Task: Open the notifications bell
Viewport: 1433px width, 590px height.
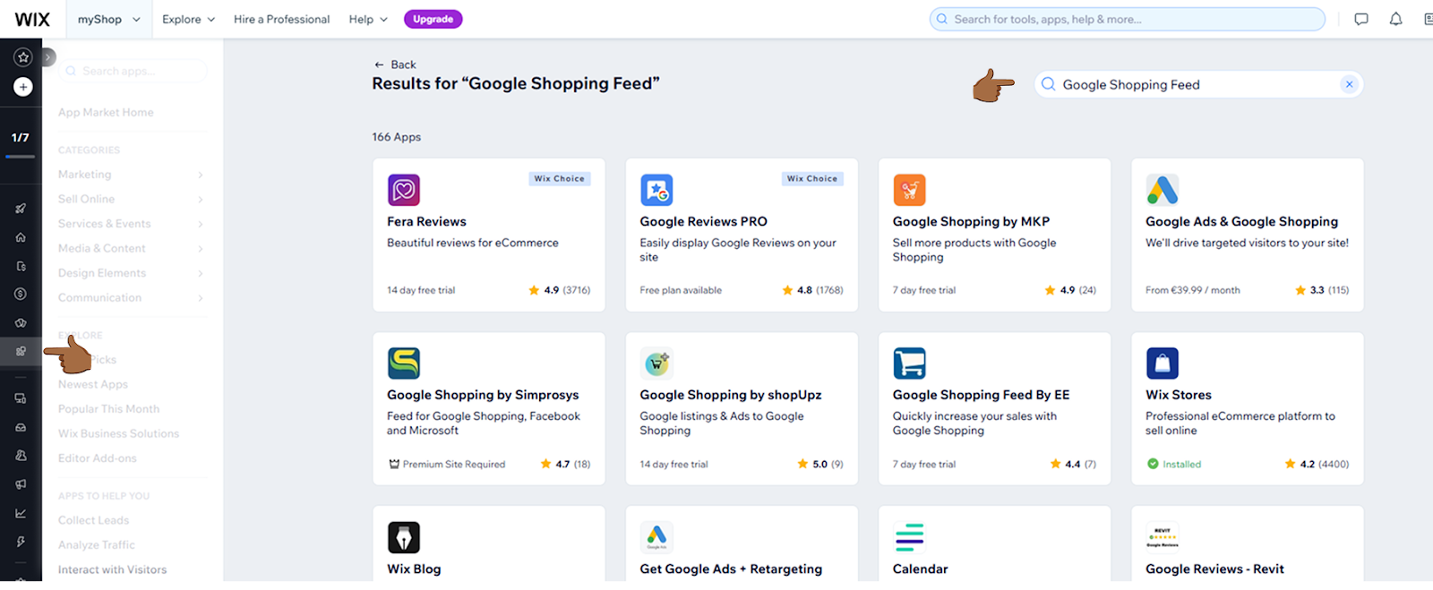Action: coord(1395,19)
